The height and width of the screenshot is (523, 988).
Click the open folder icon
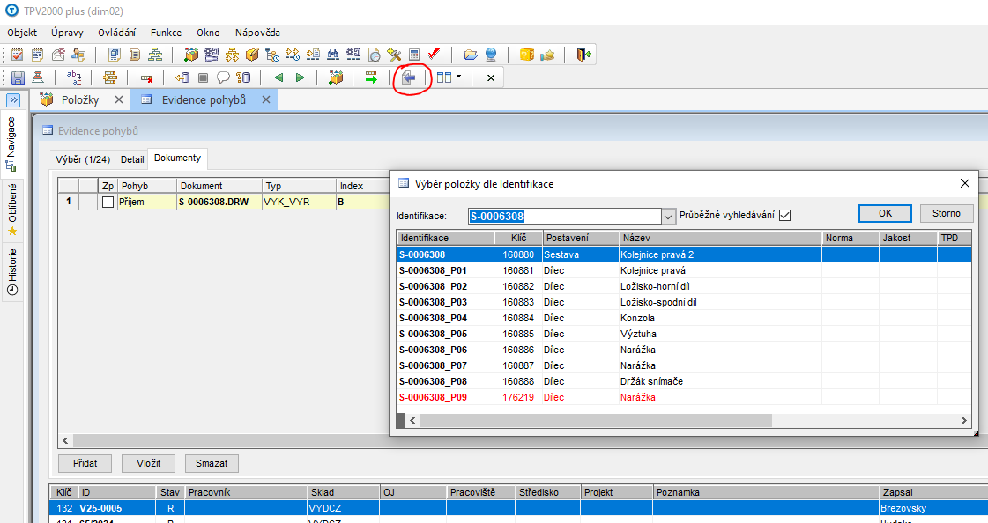(x=470, y=55)
